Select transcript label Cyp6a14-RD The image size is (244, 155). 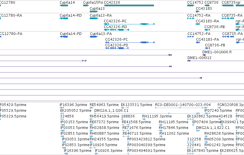71,15
